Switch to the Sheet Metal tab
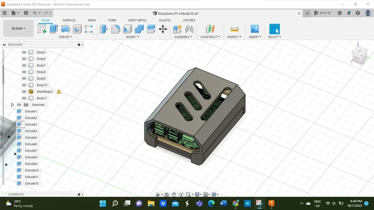374x210 pixels. point(137,20)
